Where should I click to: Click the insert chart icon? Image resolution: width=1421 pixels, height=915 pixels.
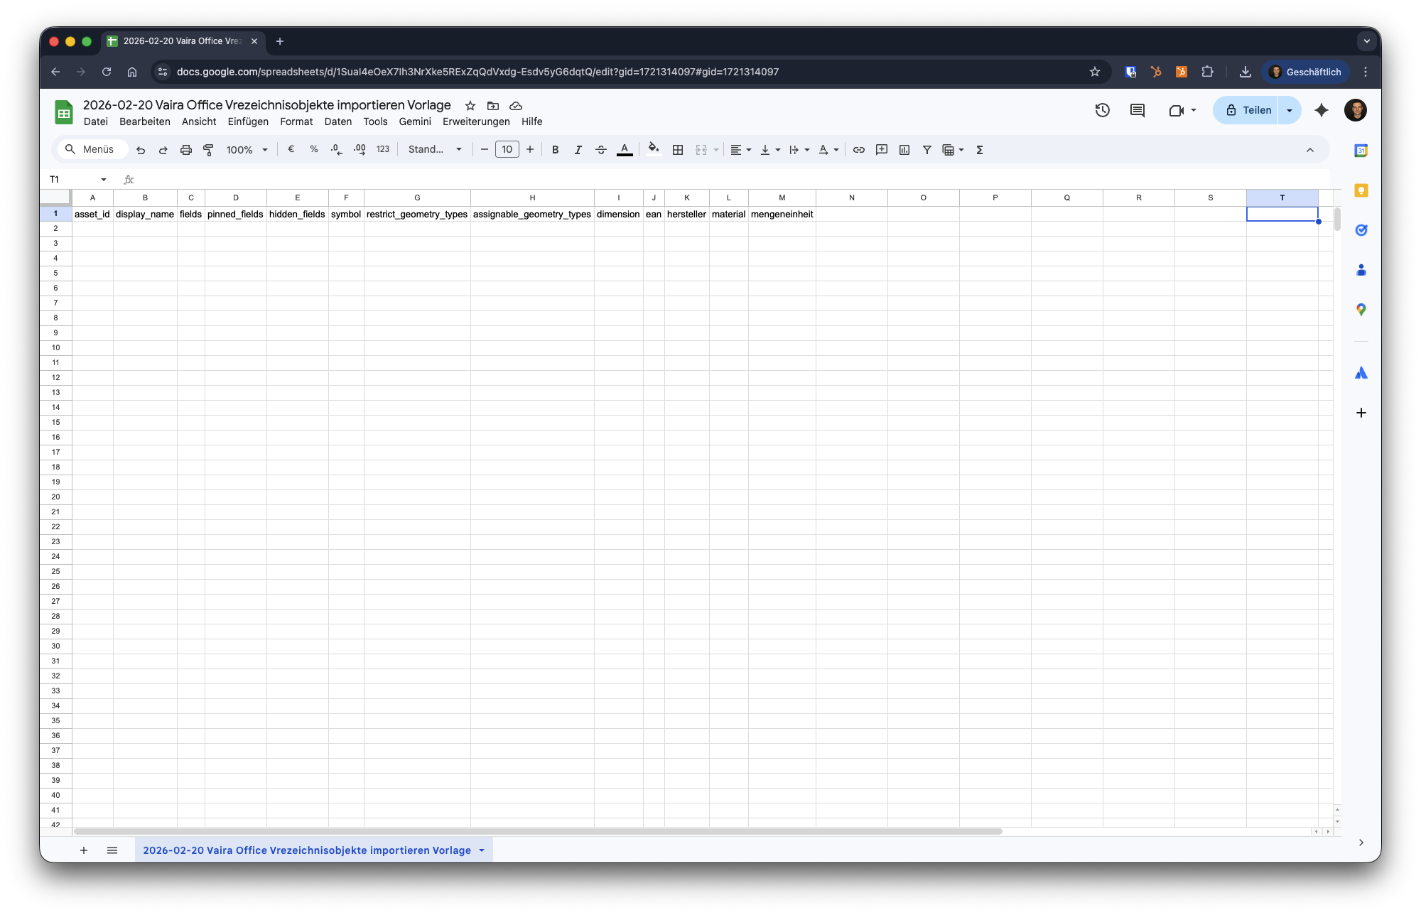904,150
